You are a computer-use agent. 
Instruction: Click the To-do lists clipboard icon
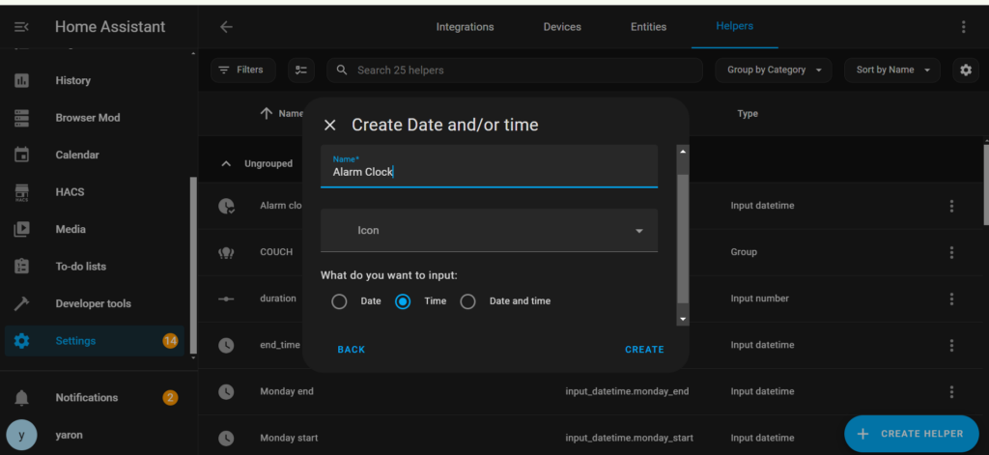pos(21,267)
